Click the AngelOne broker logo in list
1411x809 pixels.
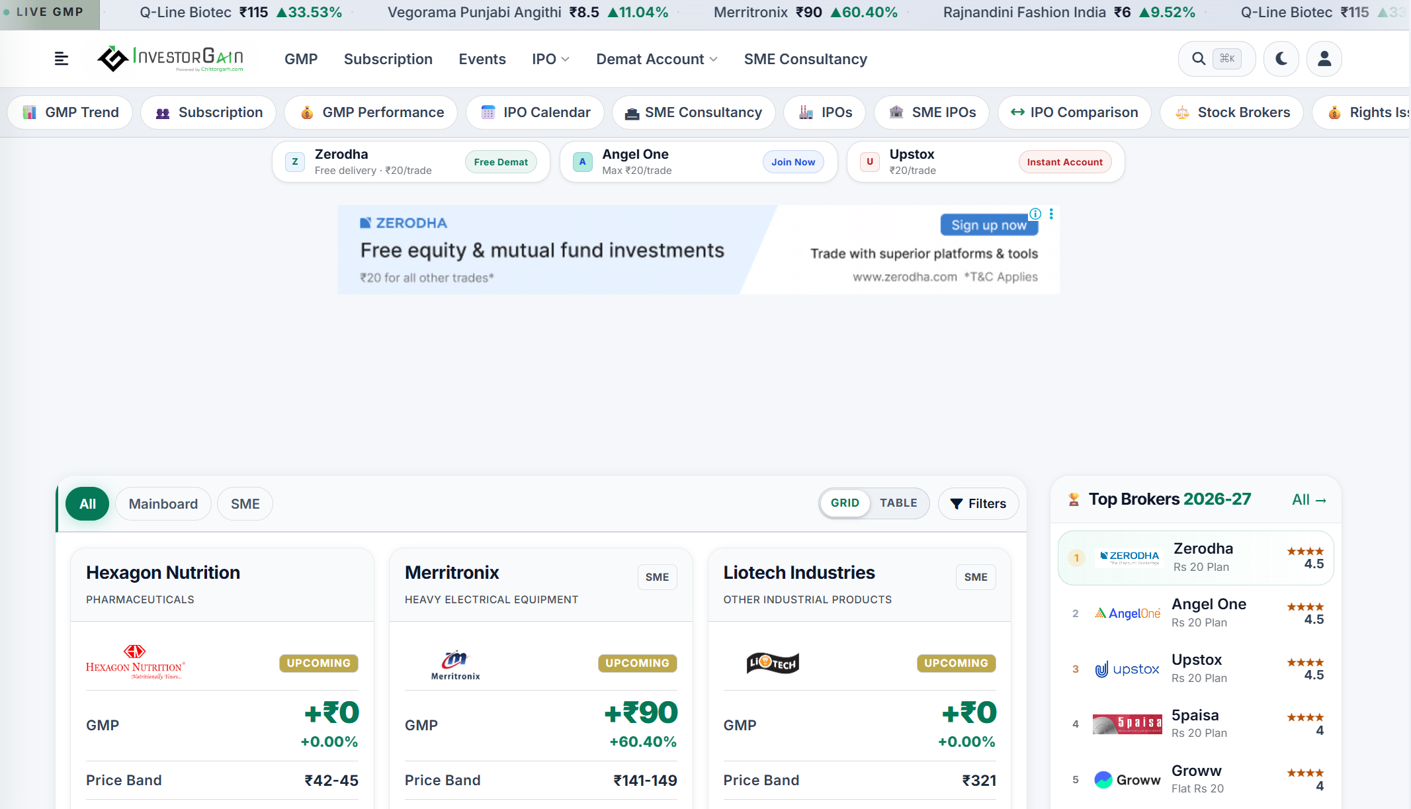point(1128,613)
